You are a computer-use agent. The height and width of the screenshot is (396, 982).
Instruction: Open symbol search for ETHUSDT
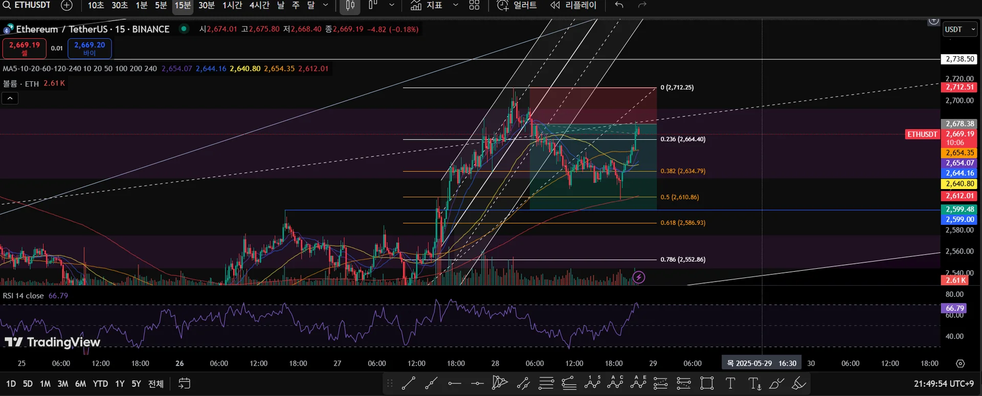click(x=27, y=5)
